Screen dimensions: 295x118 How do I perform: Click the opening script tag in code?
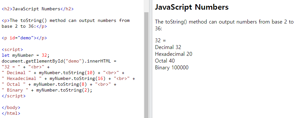click(x=12, y=50)
